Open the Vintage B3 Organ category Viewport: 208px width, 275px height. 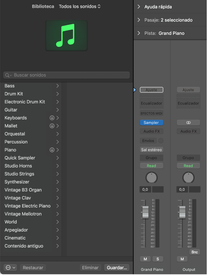[x=23, y=190]
